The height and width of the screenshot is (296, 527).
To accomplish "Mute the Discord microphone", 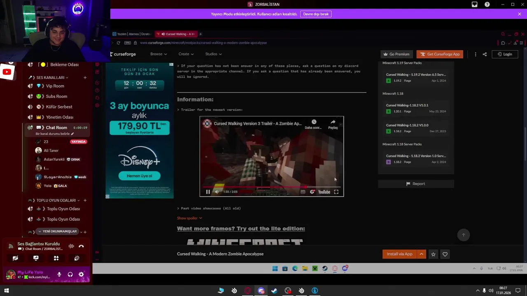I will pos(59,274).
